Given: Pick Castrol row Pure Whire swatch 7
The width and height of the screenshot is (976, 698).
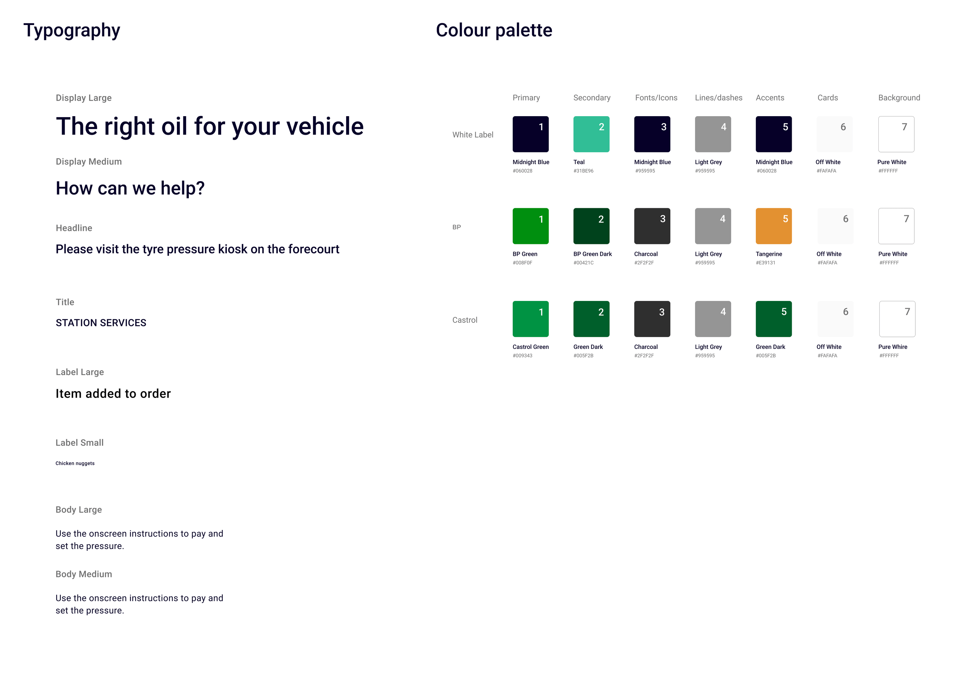Looking at the screenshot, I should 897,319.
